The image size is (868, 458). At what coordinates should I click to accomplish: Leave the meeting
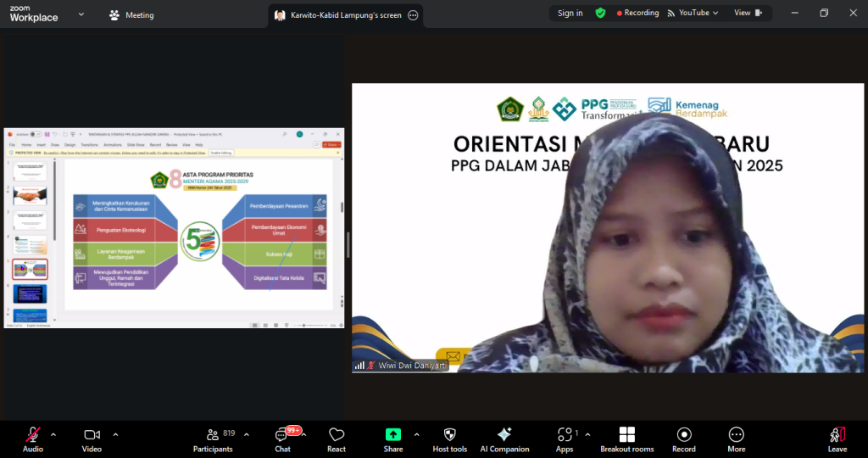(837, 438)
